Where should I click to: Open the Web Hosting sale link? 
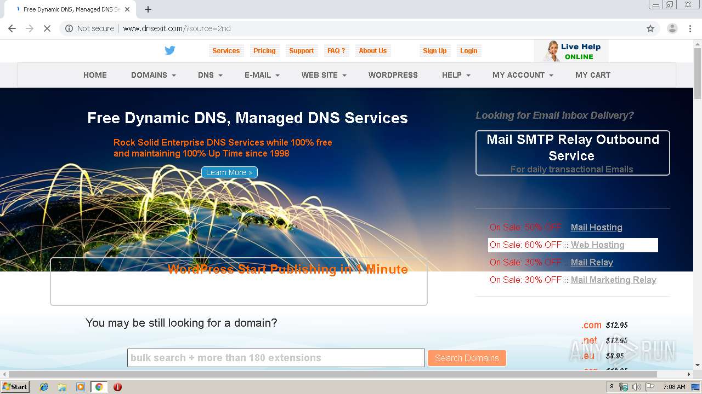coord(597,245)
